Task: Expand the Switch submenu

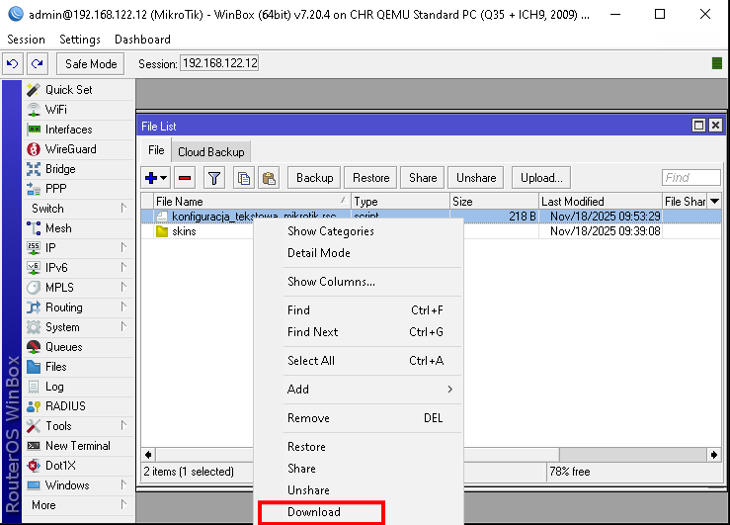Action: point(78,209)
